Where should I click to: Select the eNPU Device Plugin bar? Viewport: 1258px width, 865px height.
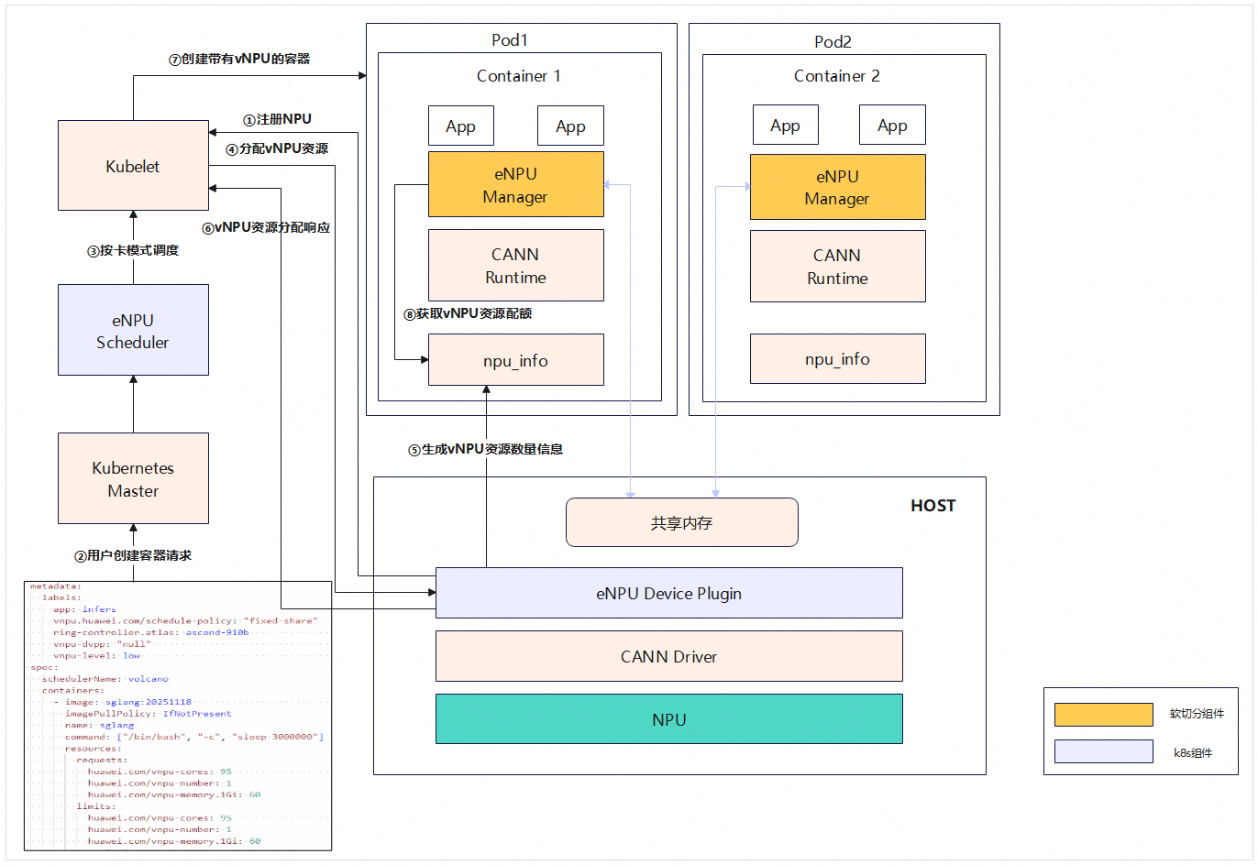(x=669, y=593)
